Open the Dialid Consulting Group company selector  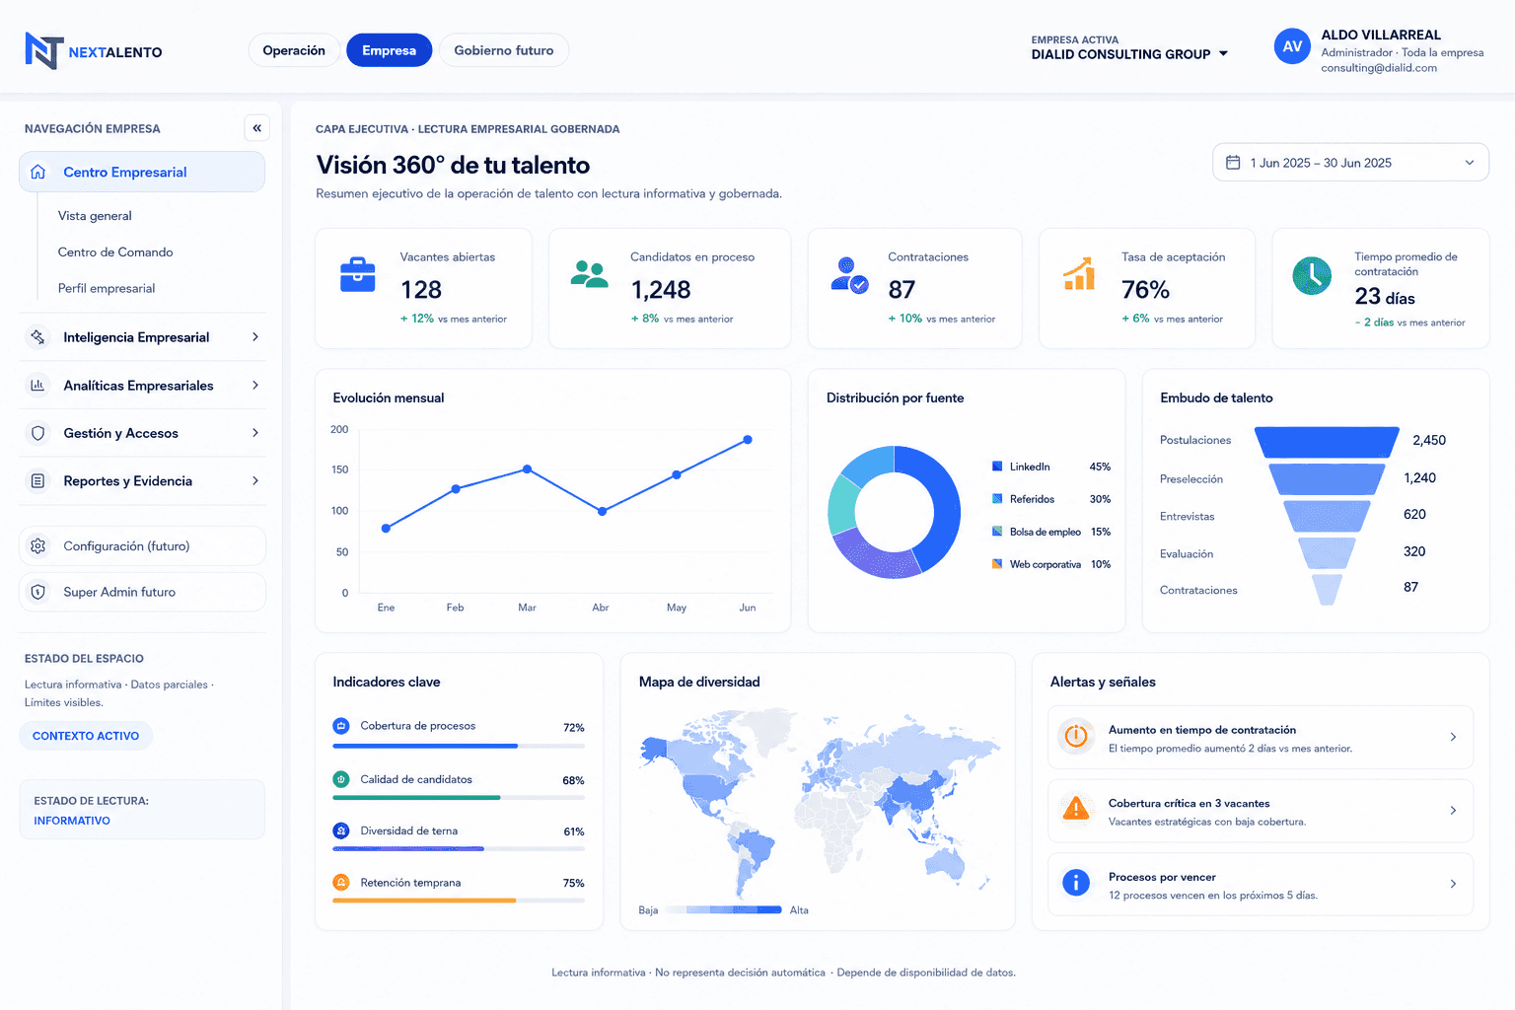pyautogui.click(x=1129, y=48)
